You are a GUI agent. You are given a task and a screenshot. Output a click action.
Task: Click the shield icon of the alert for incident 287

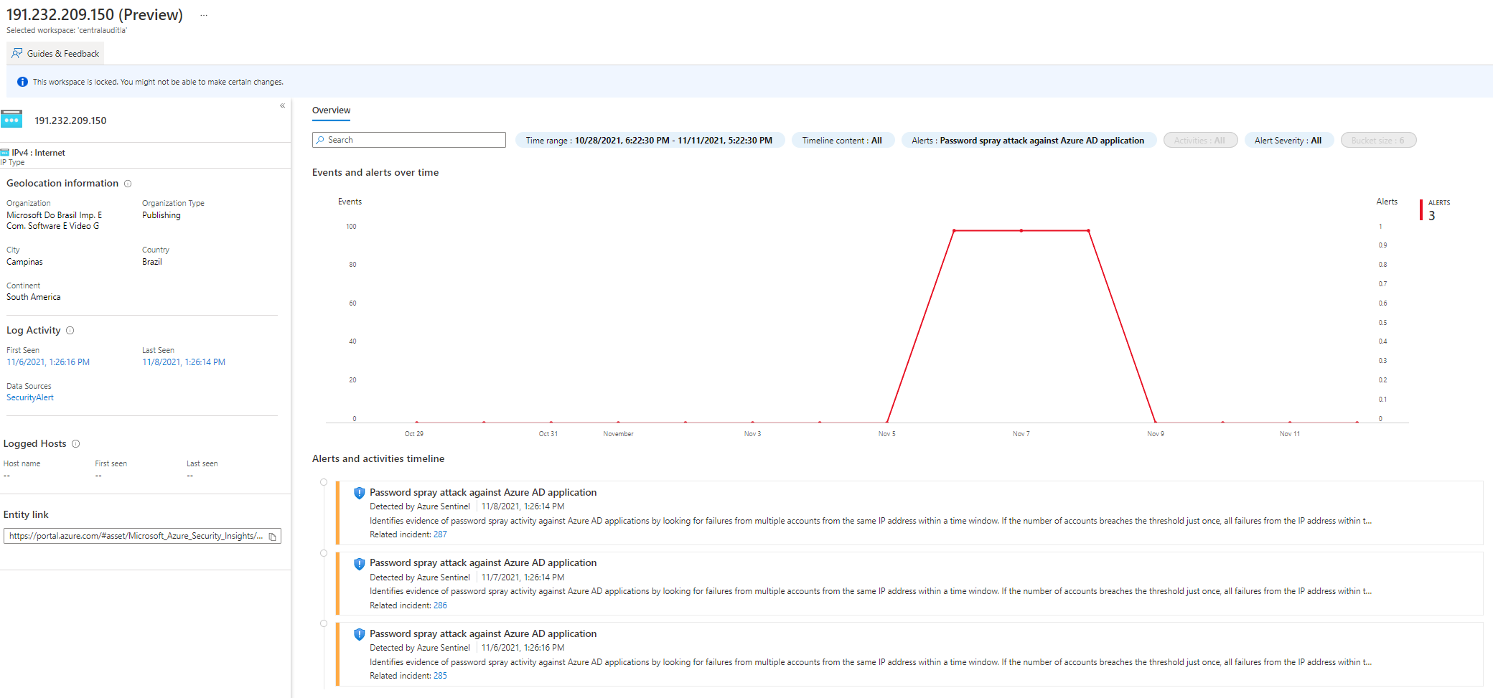(359, 493)
